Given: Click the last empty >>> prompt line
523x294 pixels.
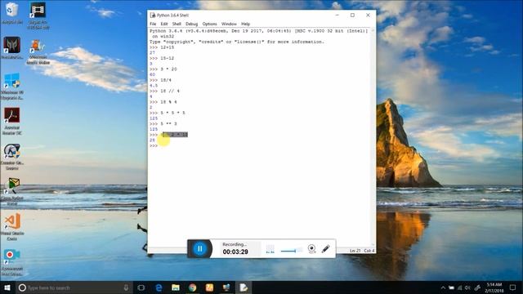Looking at the screenshot, I should click(154, 145).
